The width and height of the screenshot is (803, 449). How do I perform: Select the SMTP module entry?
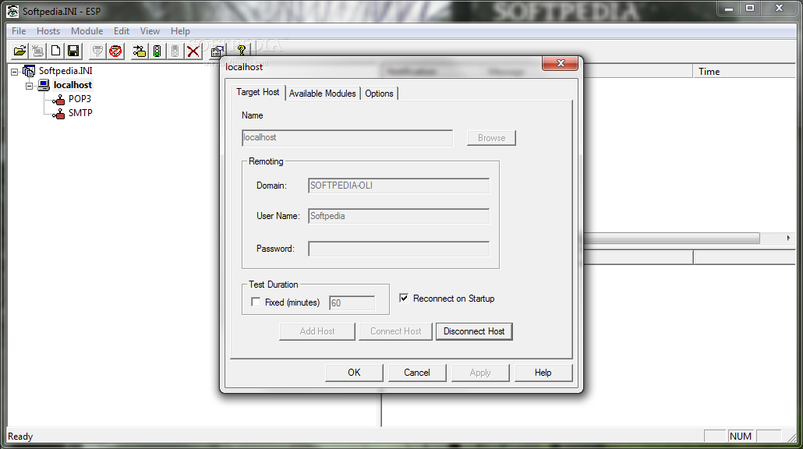coord(80,112)
